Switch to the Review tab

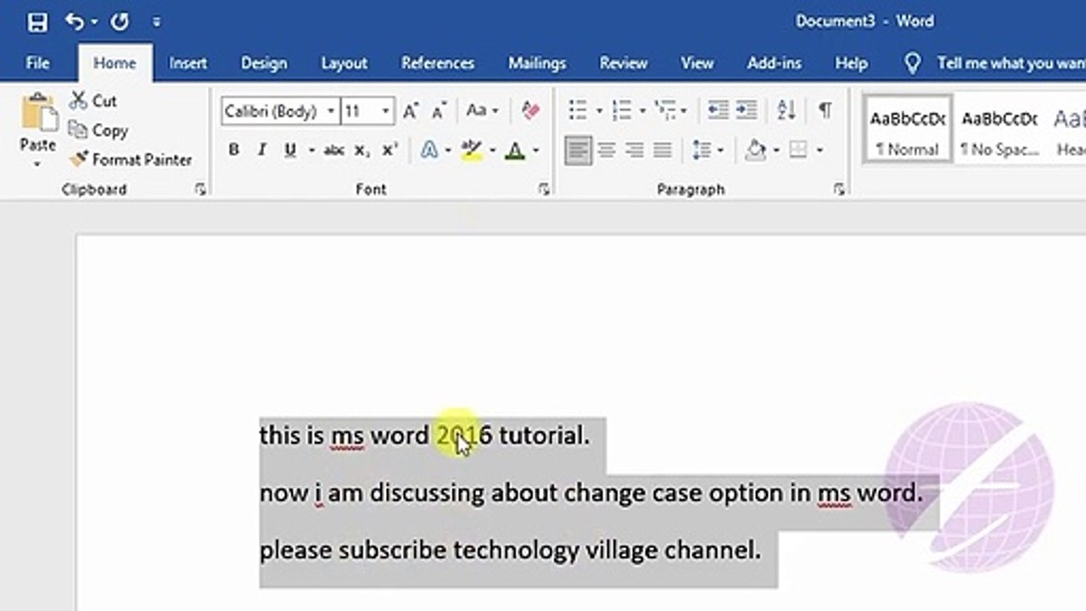(624, 64)
